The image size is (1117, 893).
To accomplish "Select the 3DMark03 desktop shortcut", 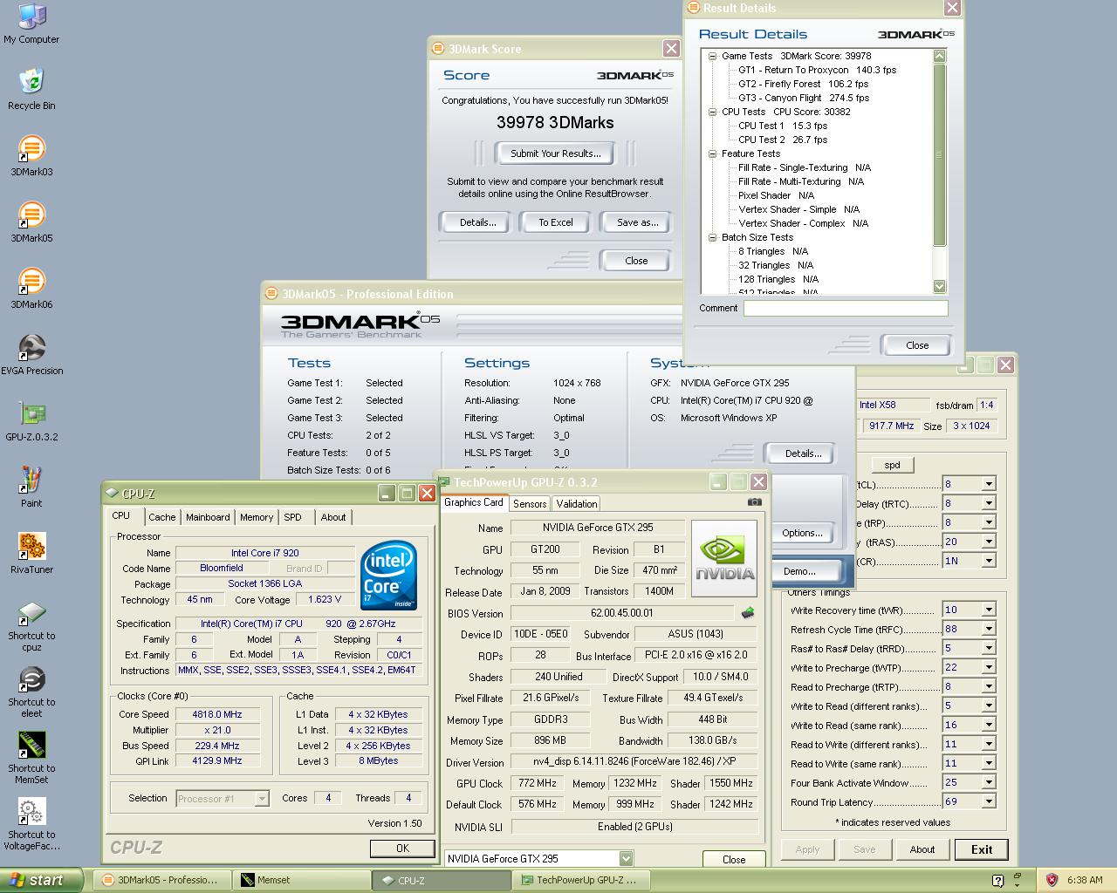I will point(31,156).
